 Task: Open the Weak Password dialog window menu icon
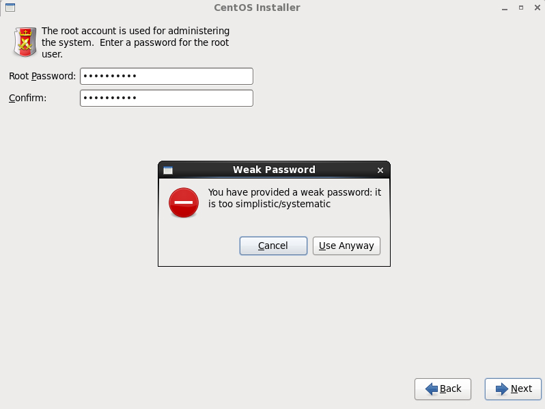point(168,170)
